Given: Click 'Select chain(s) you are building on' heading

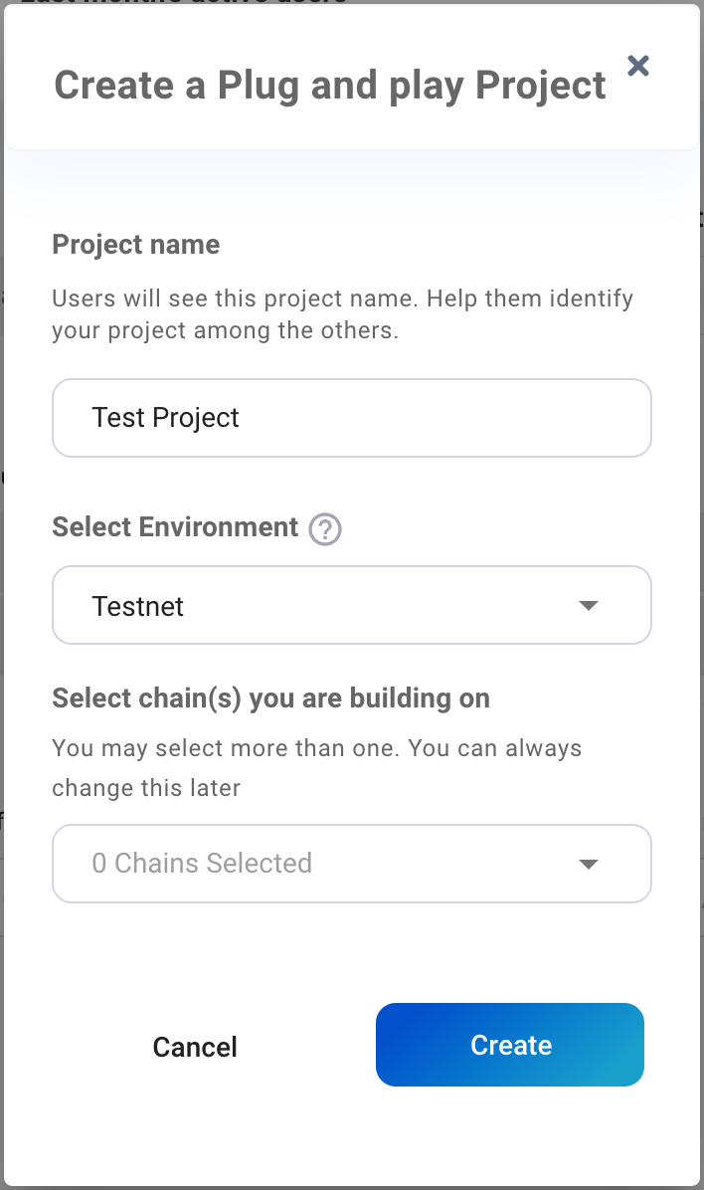Looking at the screenshot, I should point(270,698).
